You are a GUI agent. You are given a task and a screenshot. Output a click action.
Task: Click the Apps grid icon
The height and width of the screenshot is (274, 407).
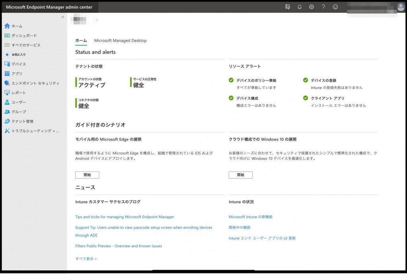[7, 73]
